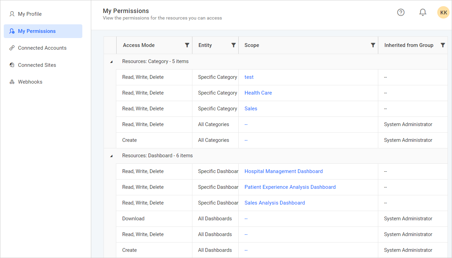Screen dimensions: 452x258
Task: Open the Health Care category link
Action: click(258, 93)
